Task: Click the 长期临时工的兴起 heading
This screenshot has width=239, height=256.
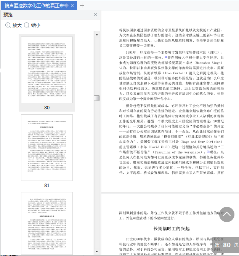Action: point(172,229)
